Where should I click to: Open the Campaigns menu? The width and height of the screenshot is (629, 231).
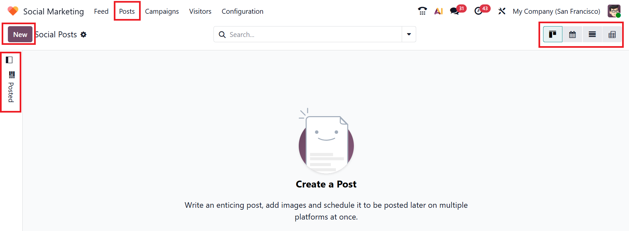point(162,11)
